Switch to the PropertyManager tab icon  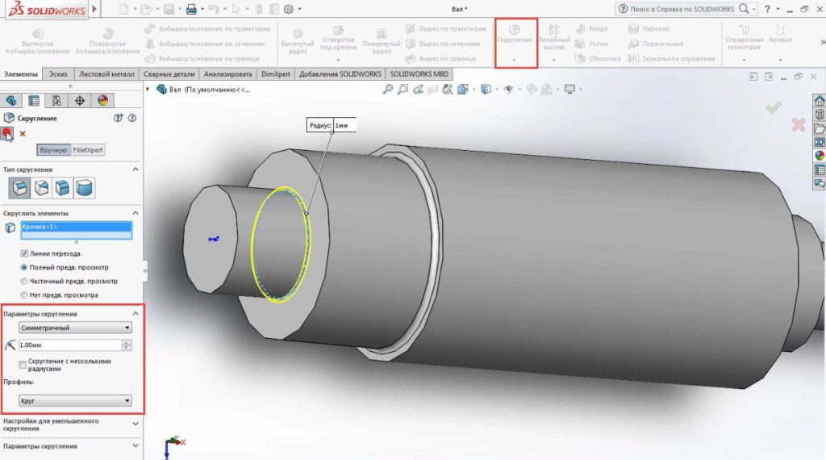coord(34,100)
